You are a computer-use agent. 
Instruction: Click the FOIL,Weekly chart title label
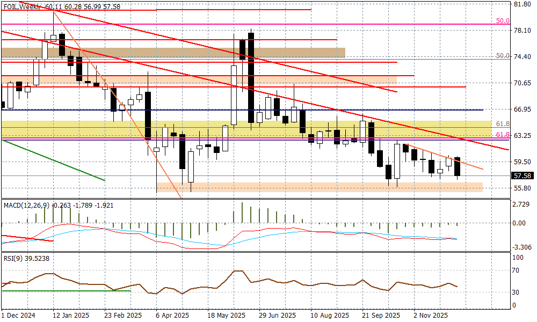[x=23, y=6]
